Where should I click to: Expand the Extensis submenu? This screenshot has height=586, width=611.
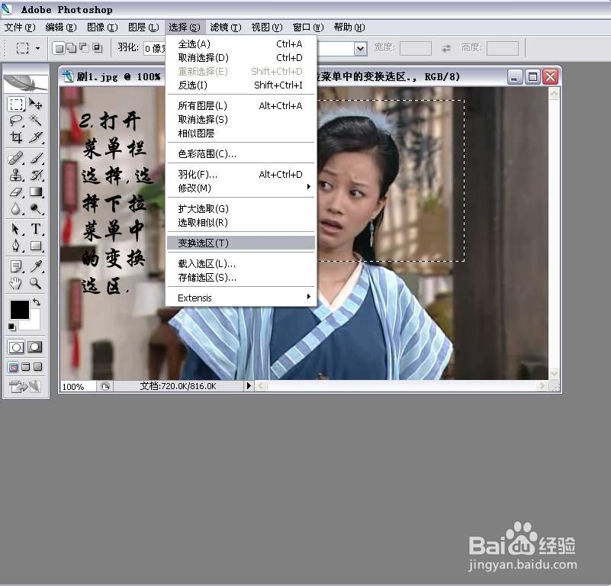[x=195, y=297]
